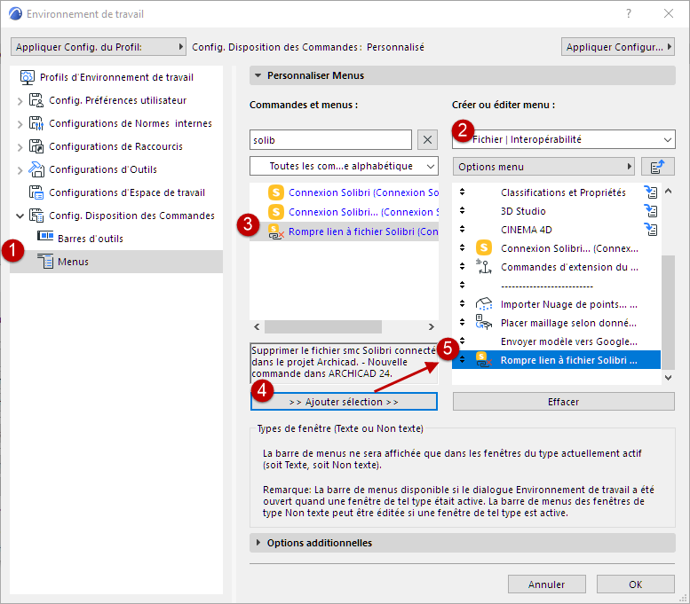Click submenu icon of 3D Studio
The height and width of the screenshot is (604, 690).
[x=651, y=210]
